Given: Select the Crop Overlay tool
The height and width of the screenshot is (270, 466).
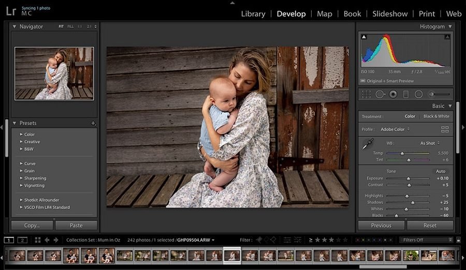Looking at the screenshot, I should pyautogui.click(x=367, y=94).
